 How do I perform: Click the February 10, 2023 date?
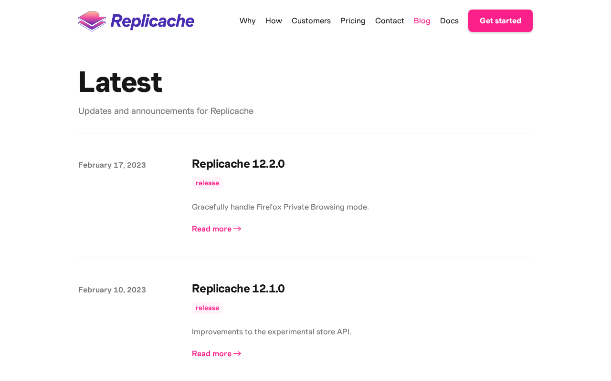pos(112,290)
